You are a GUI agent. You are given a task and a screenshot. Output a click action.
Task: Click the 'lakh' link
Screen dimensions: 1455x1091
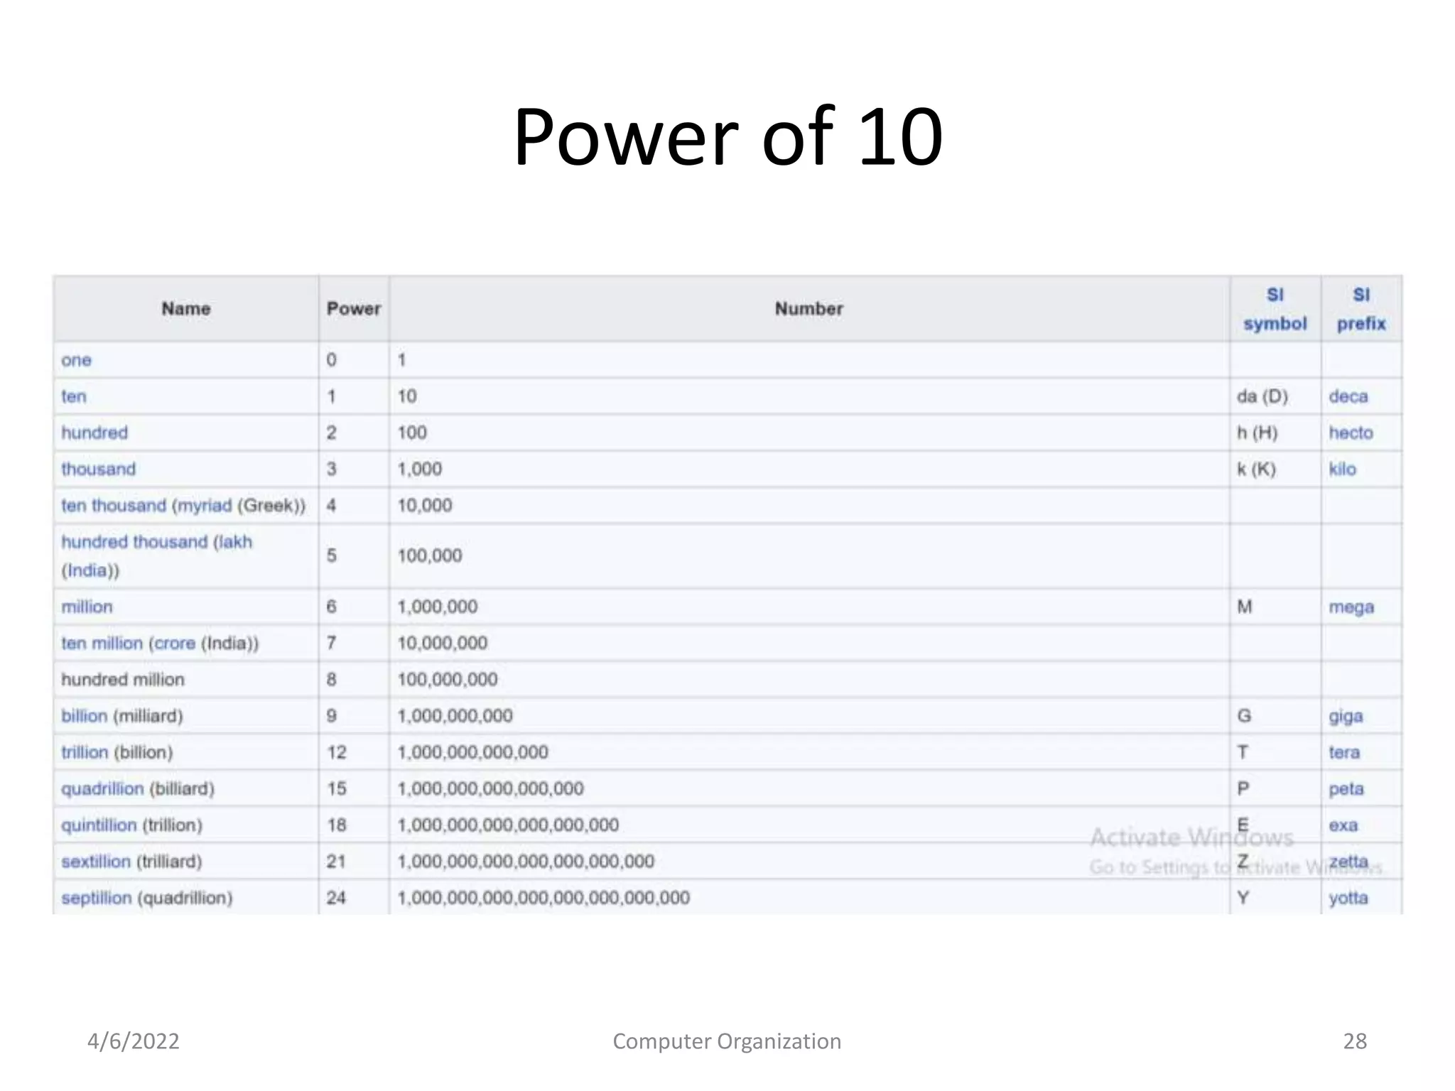pyautogui.click(x=235, y=542)
